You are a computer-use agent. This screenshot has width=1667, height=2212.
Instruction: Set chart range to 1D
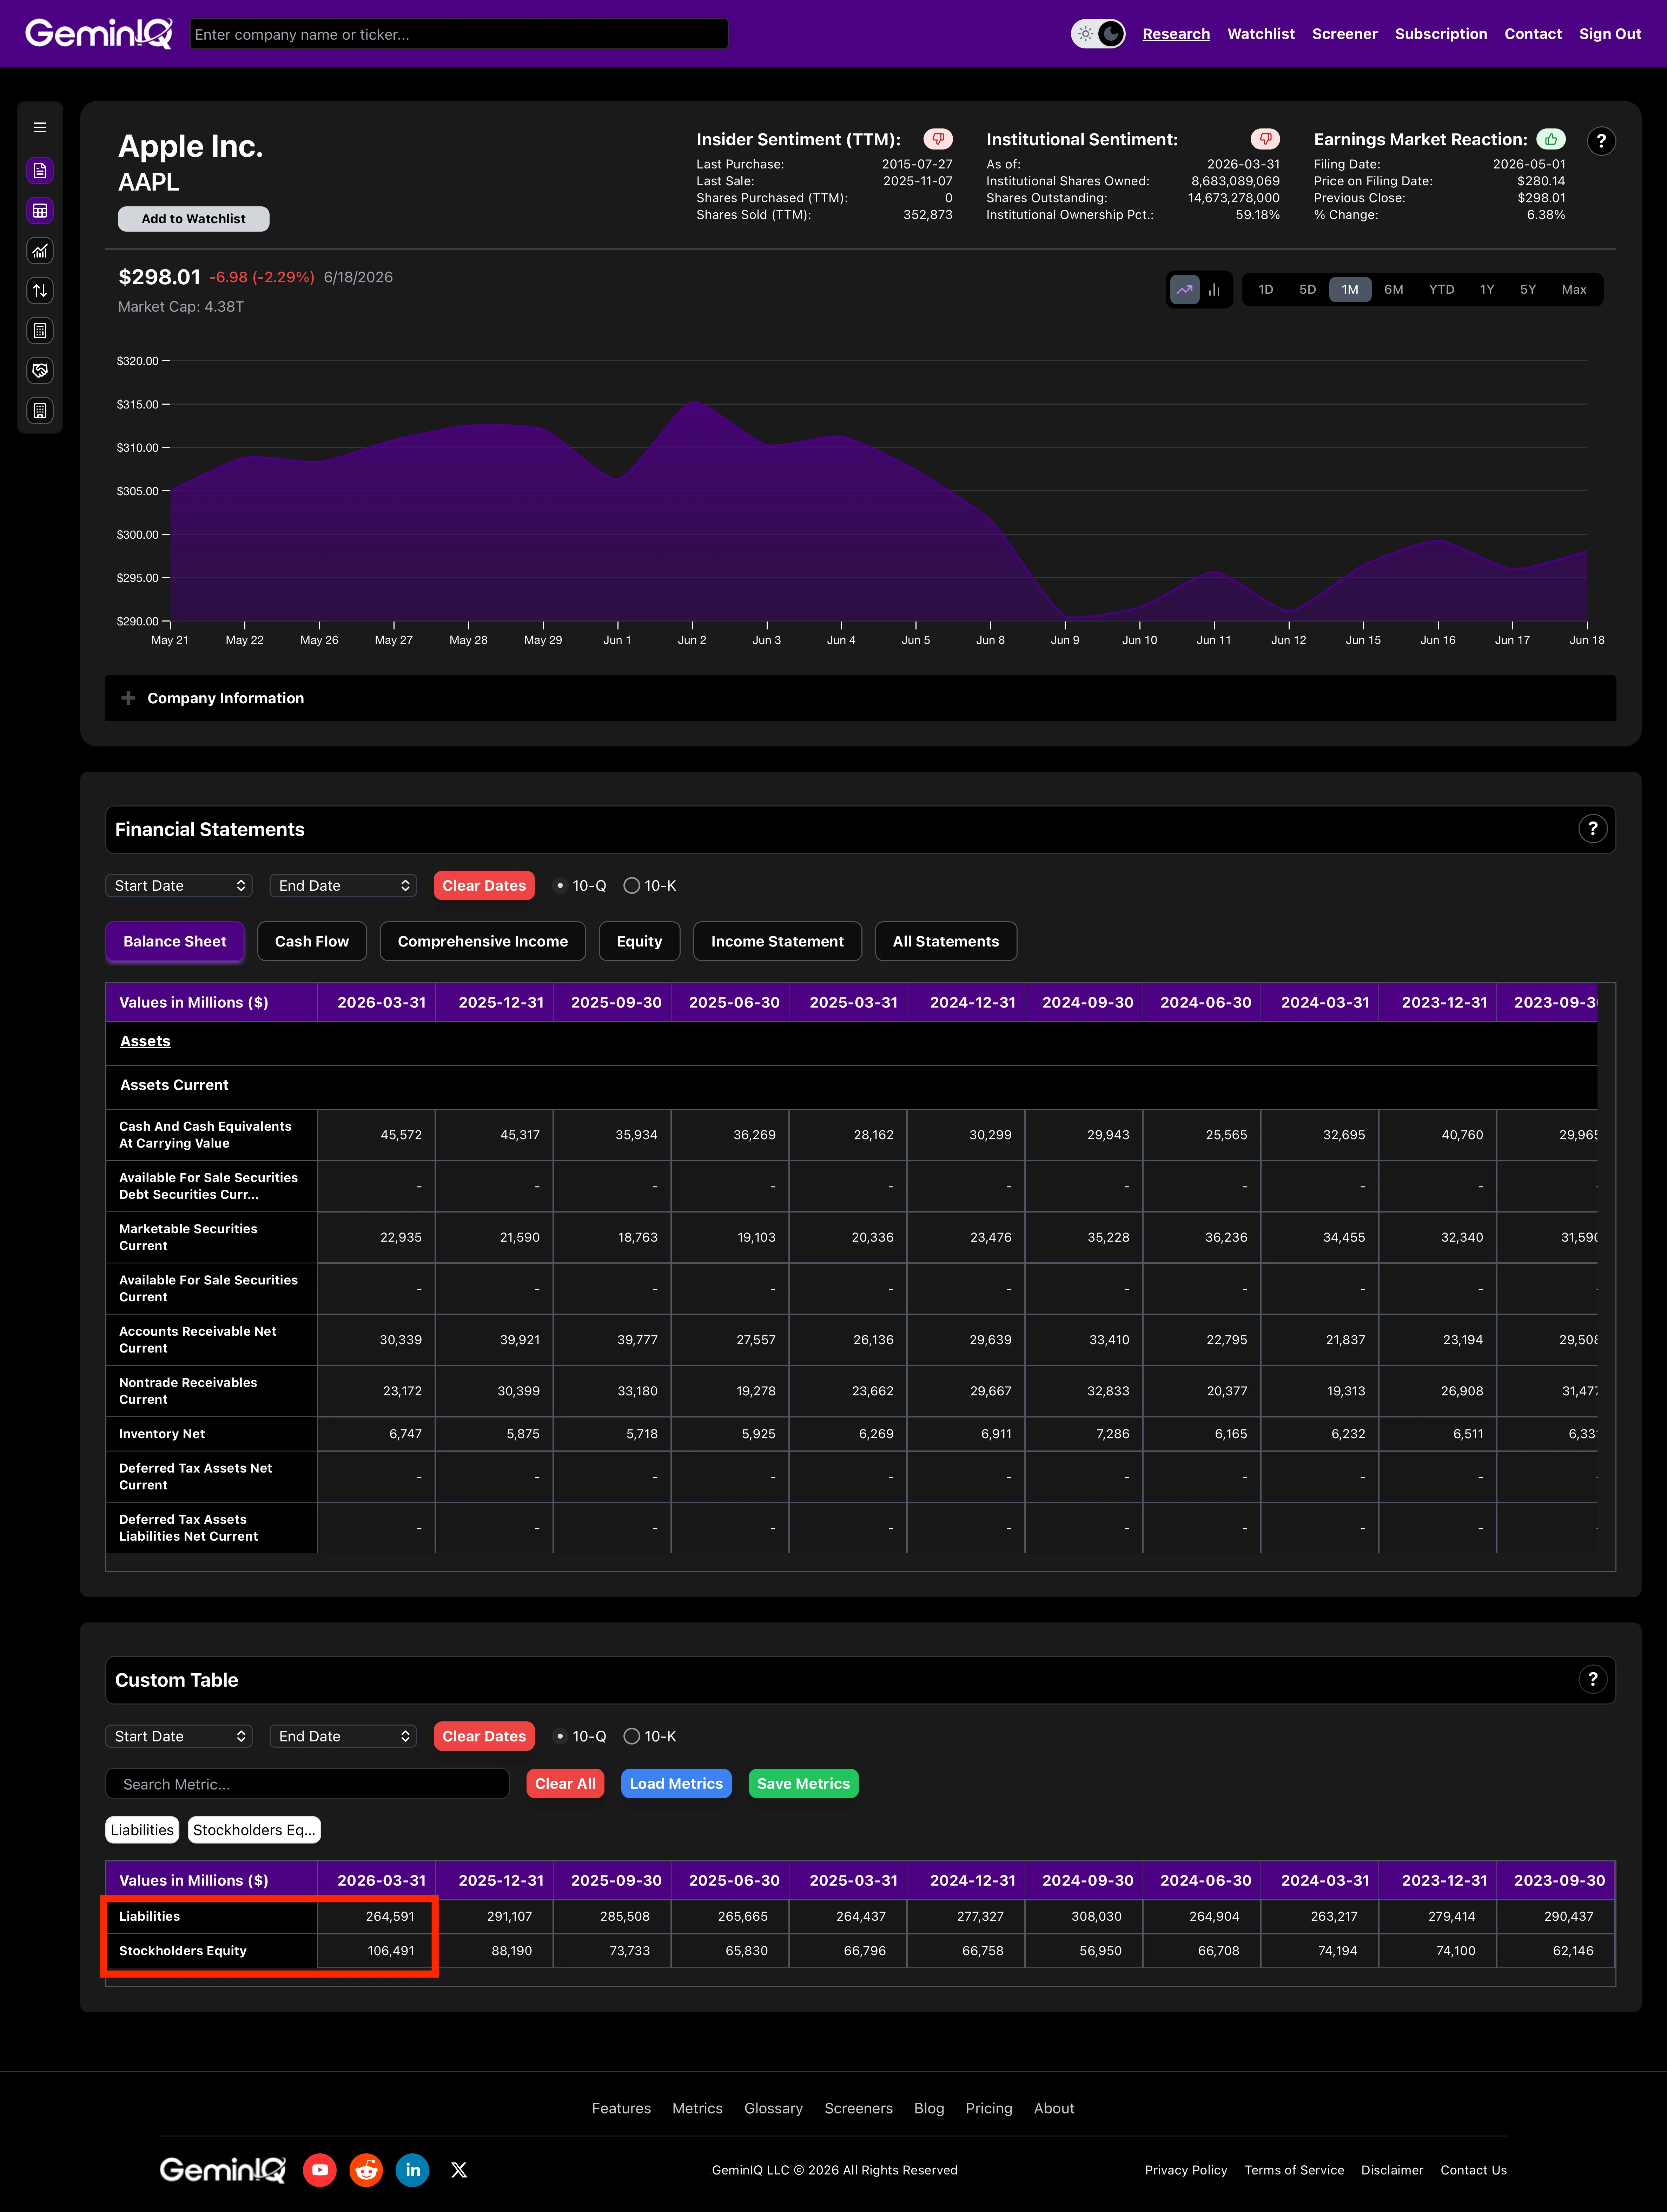[1266, 290]
